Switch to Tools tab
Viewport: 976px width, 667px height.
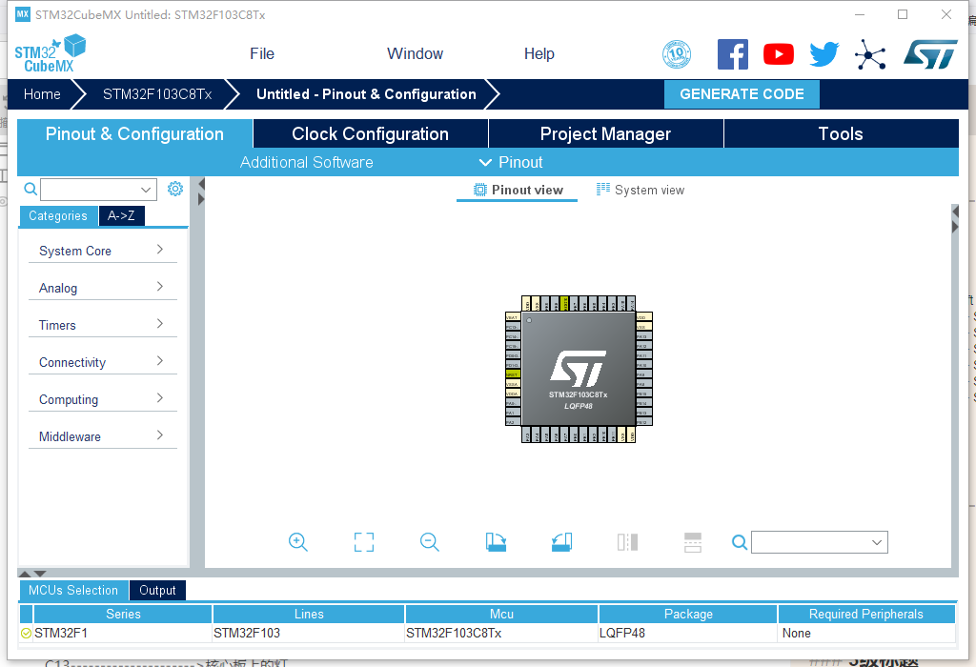(841, 133)
